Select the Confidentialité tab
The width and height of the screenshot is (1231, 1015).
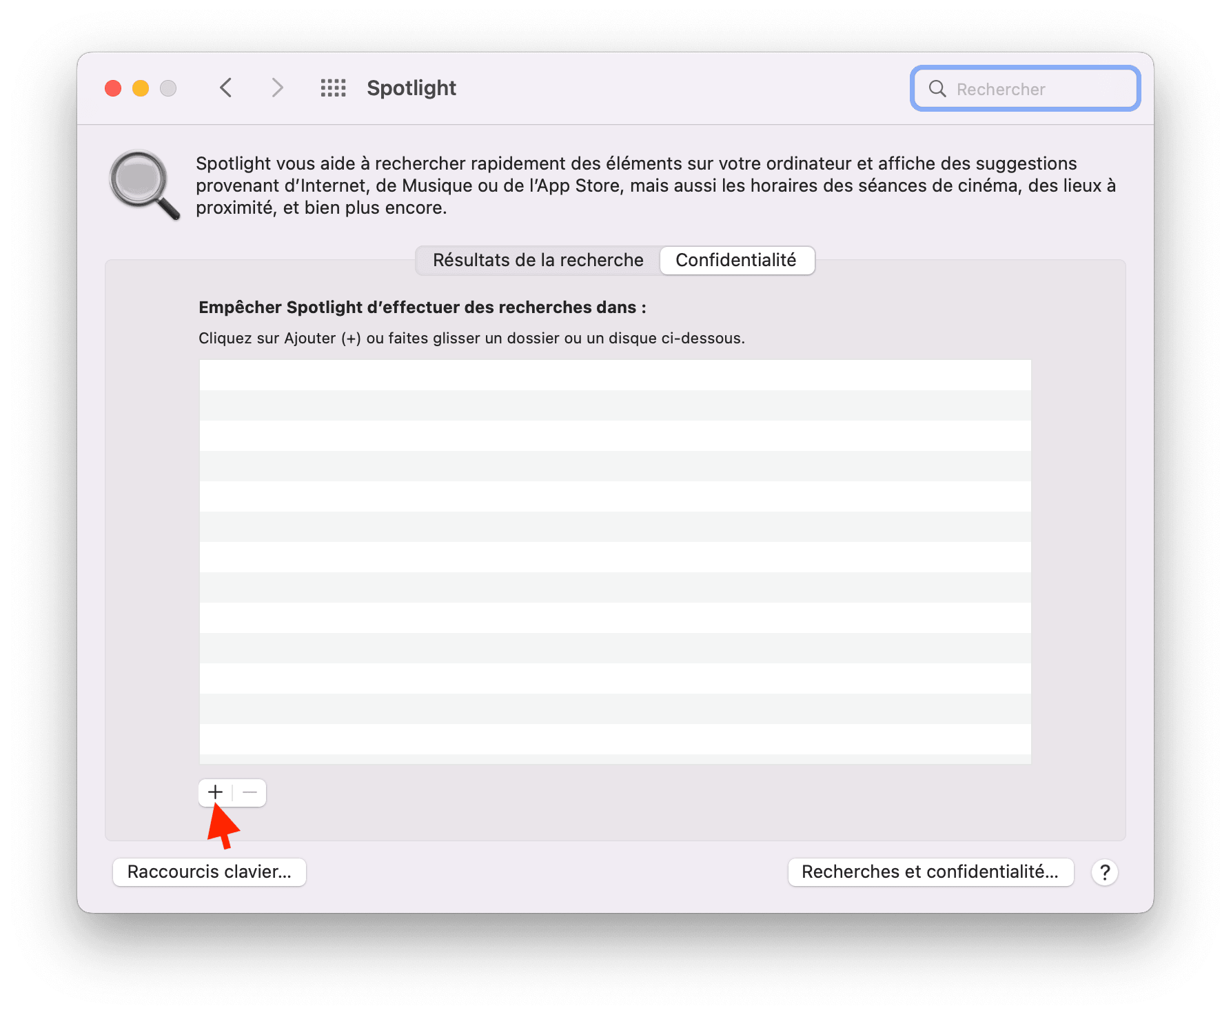click(737, 260)
